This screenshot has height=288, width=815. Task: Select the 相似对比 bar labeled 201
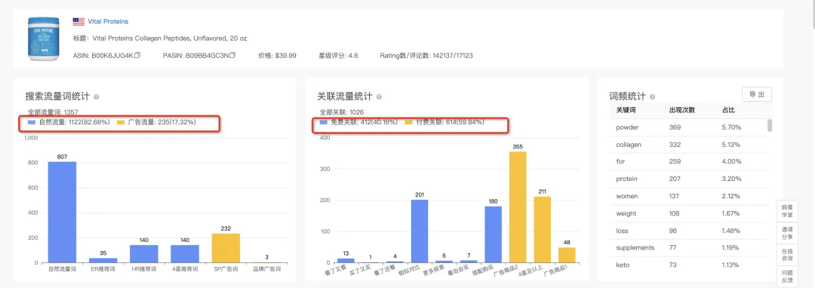[x=420, y=231]
